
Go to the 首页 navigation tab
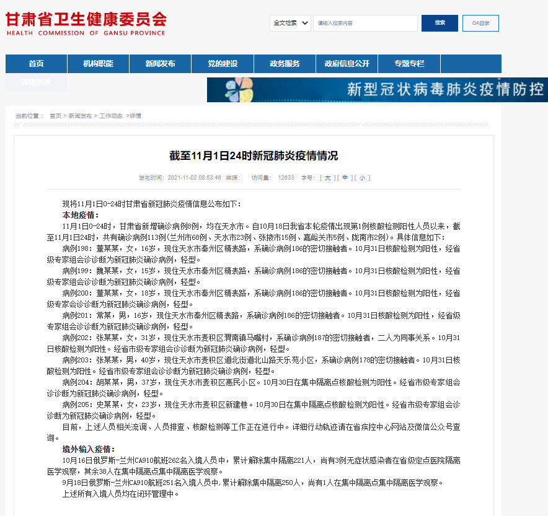(x=36, y=64)
